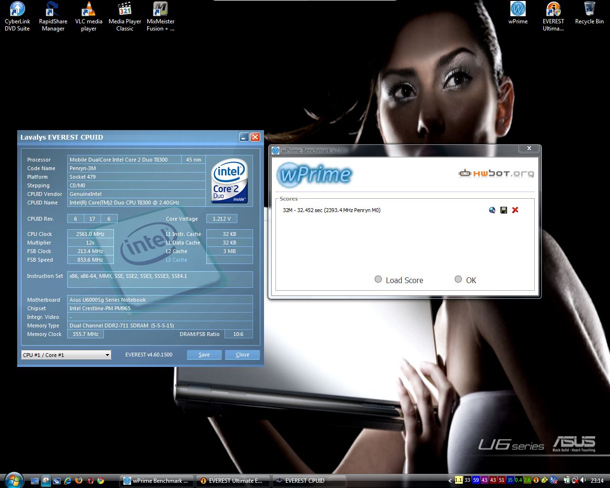
Task: Select EVEREST Ultimate desktop shortcut
Action: tap(553, 16)
